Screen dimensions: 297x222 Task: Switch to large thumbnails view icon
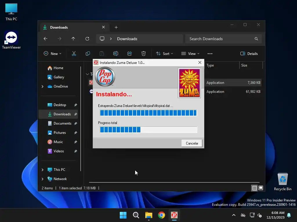(x=261, y=188)
